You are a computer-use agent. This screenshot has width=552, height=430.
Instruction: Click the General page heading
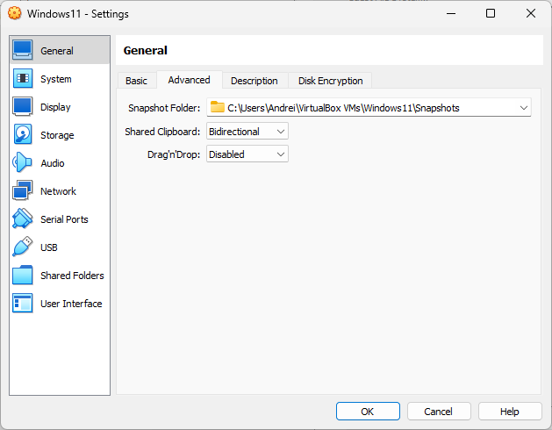pos(146,50)
